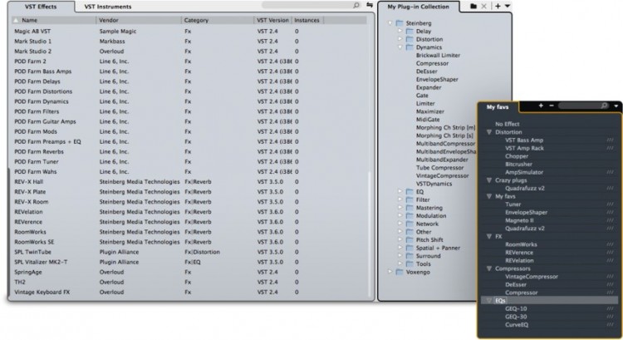Image resolution: width=623 pixels, height=340 pixels.
Task: Click the Delay folder icon
Action: click(x=410, y=32)
